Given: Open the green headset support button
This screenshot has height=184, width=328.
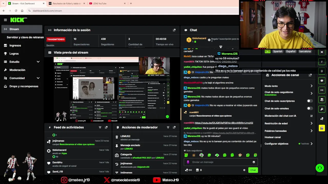Looking at the screenshot, I should click(320, 168).
